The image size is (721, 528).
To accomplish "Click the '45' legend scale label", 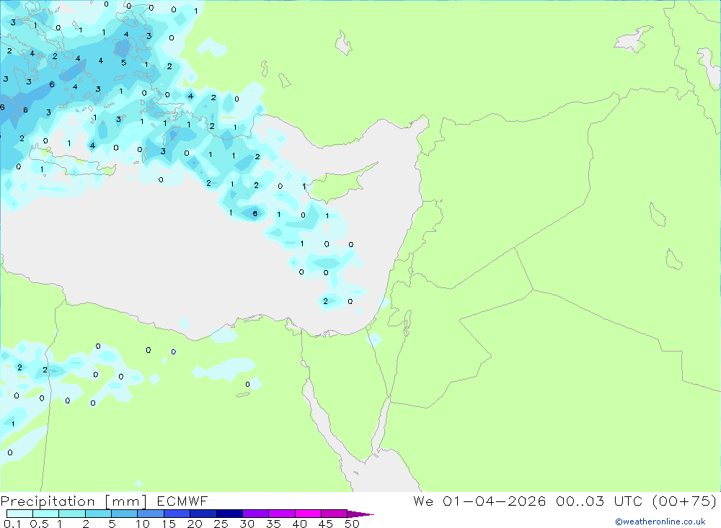I will 326,524.
